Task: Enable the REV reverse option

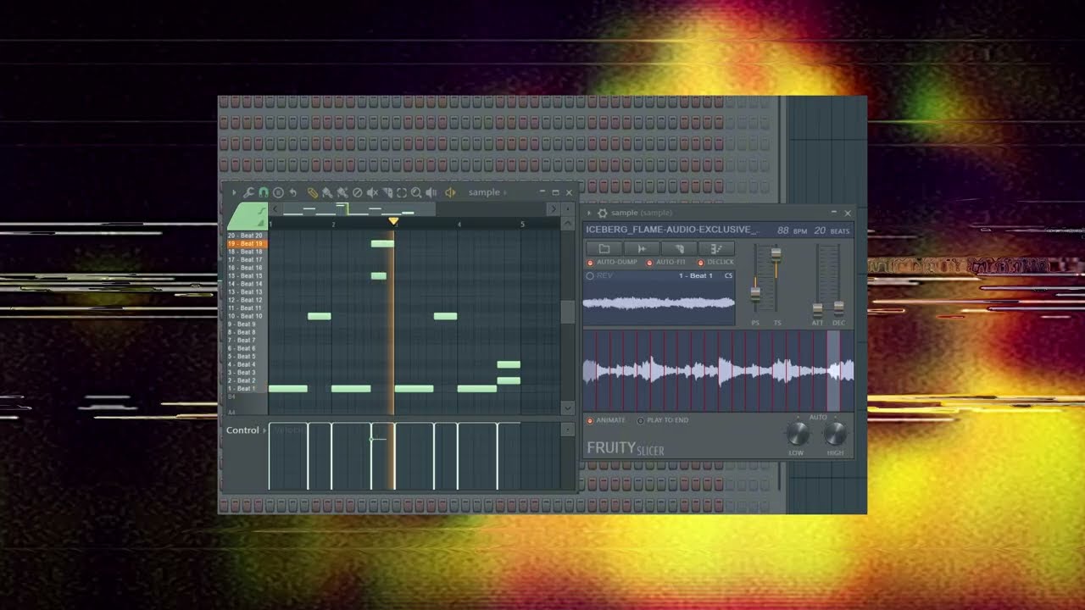Action: (x=590, y=276)
